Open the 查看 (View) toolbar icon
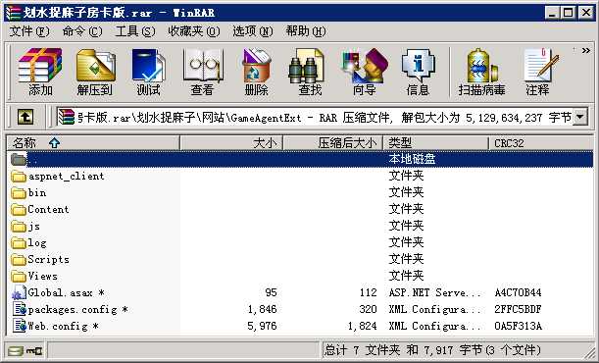 (x=203, y=72)
